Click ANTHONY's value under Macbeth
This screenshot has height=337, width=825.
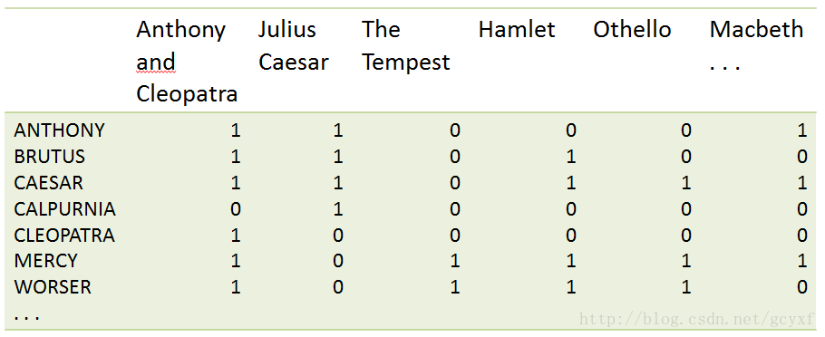click(x=801, y=130)
